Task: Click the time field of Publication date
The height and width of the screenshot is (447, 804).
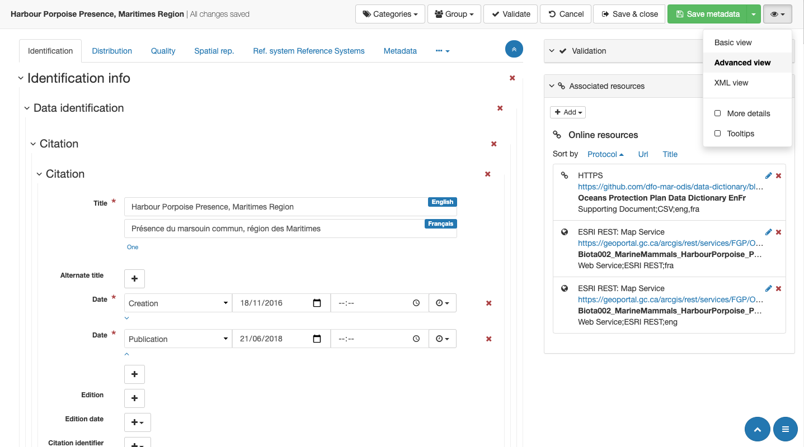Action: [380, 339]
